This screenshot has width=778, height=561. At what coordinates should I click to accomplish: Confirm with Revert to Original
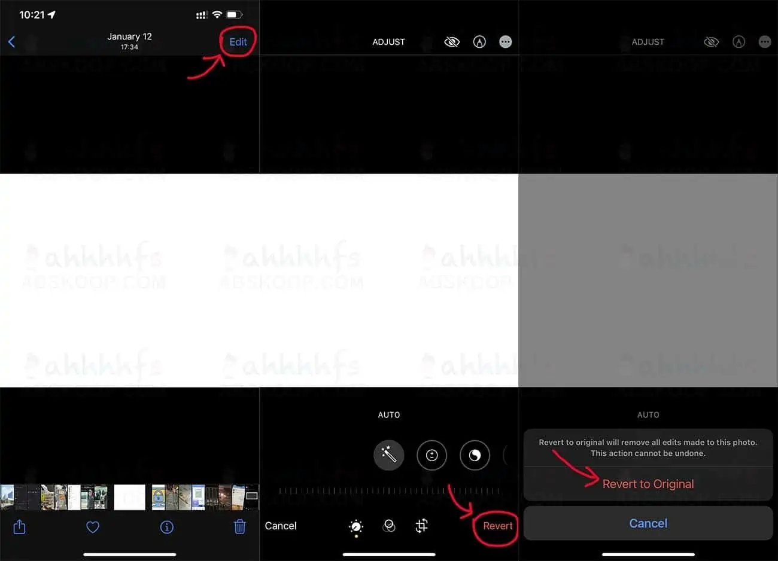[648, 484]
